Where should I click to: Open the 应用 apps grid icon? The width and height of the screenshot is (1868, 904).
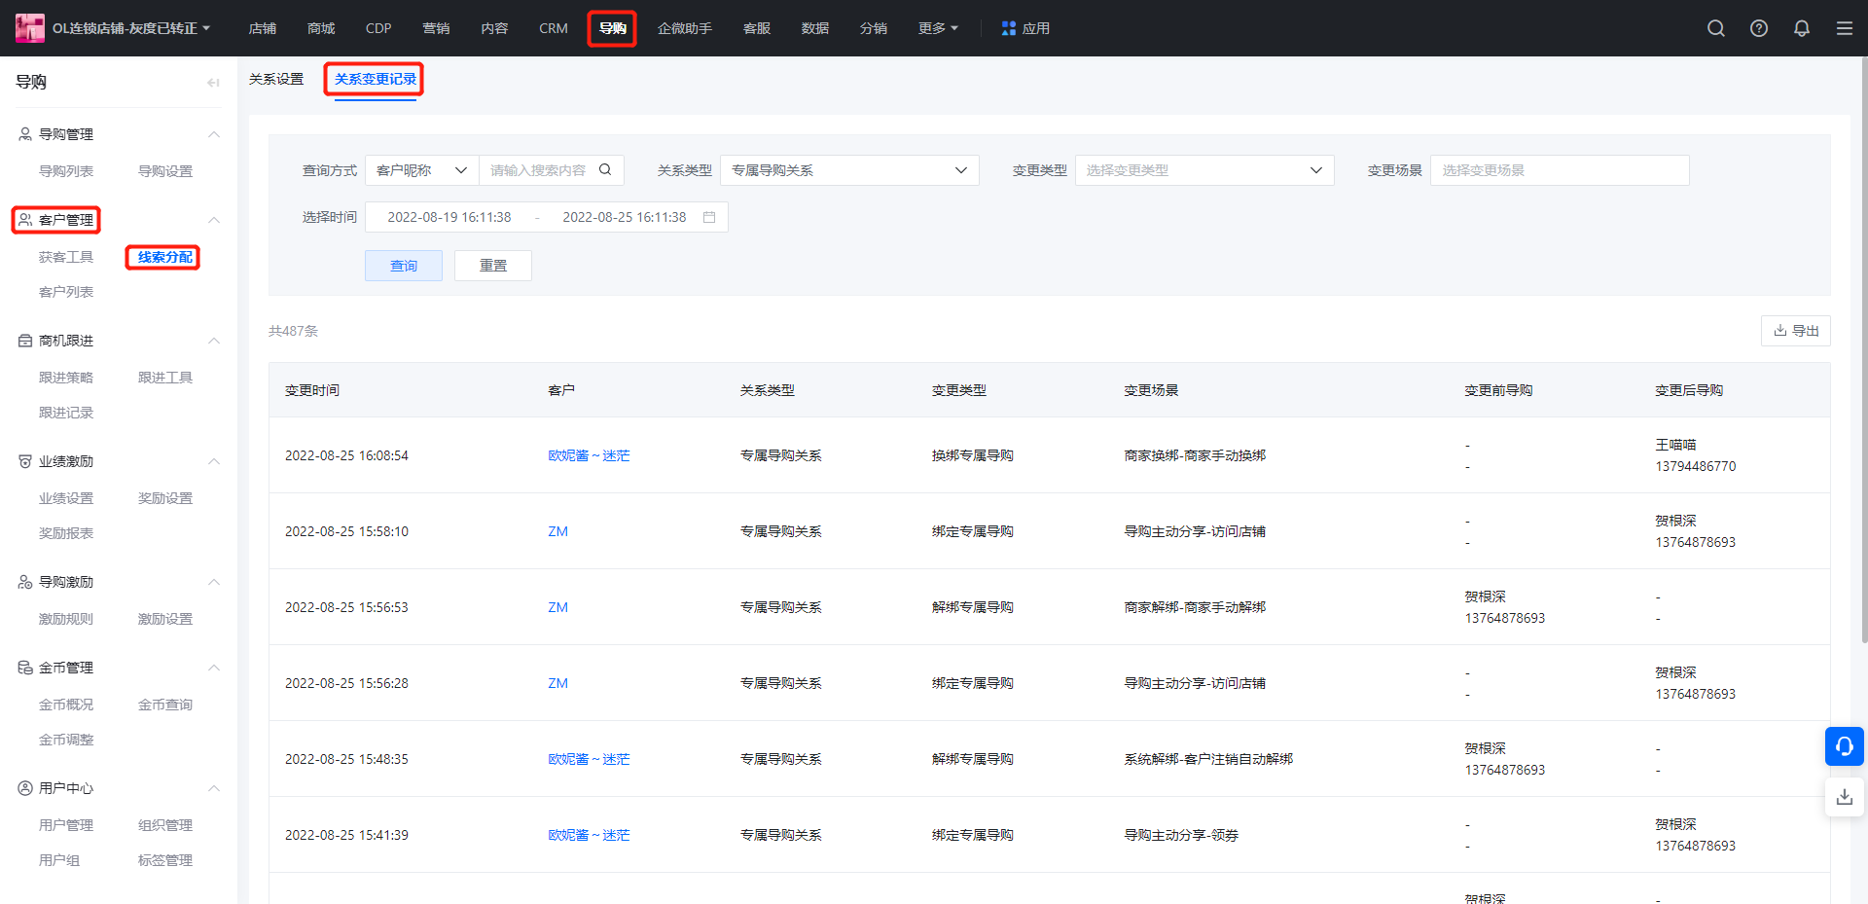tap(1009, 28)
